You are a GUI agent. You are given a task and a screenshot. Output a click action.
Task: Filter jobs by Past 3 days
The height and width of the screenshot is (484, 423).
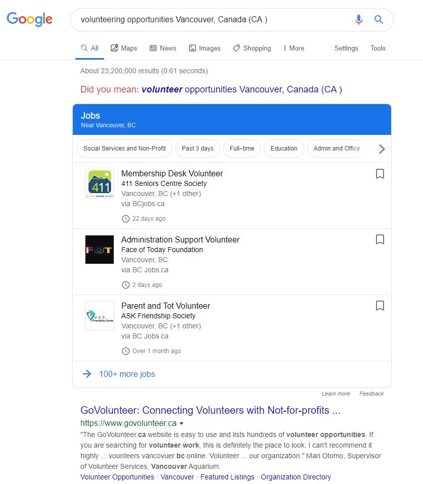(x=198, y=149)
